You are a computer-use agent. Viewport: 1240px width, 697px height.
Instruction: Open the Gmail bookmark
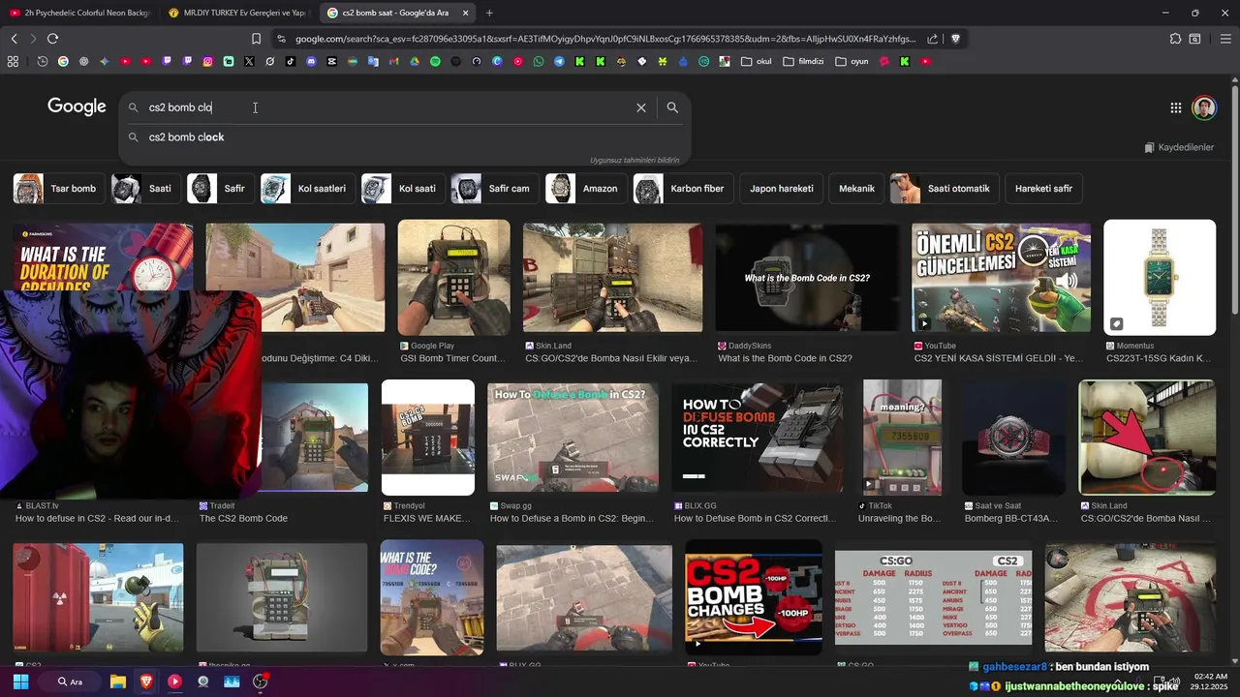[393, 61]
